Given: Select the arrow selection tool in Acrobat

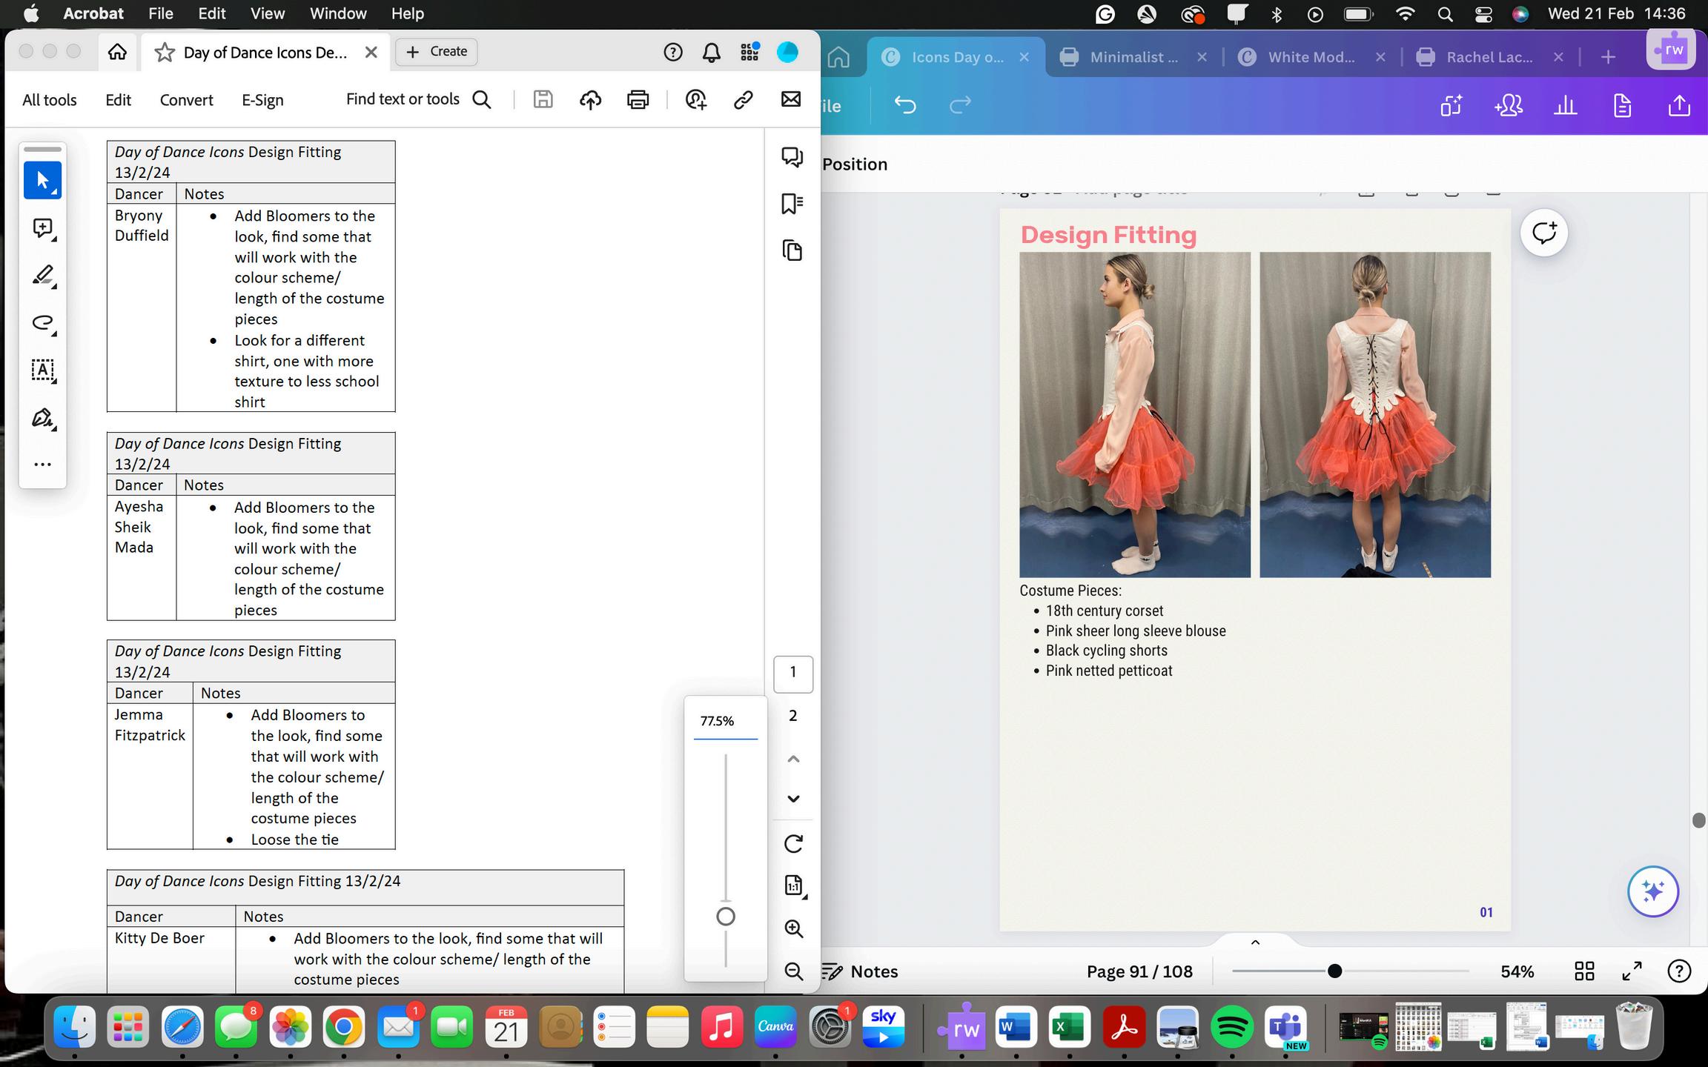Looking at the screenshot, I should tap(42, 180).
